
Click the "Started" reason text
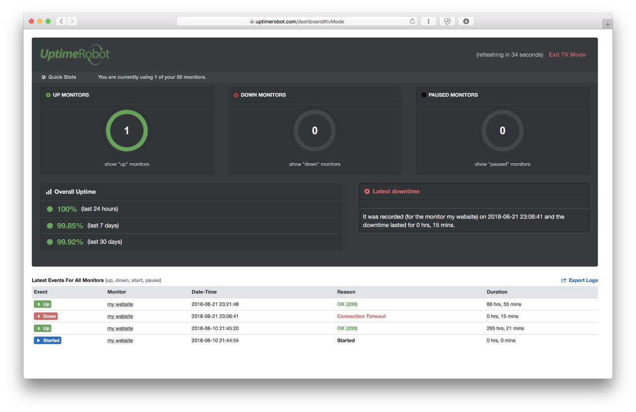coord(346,341)
